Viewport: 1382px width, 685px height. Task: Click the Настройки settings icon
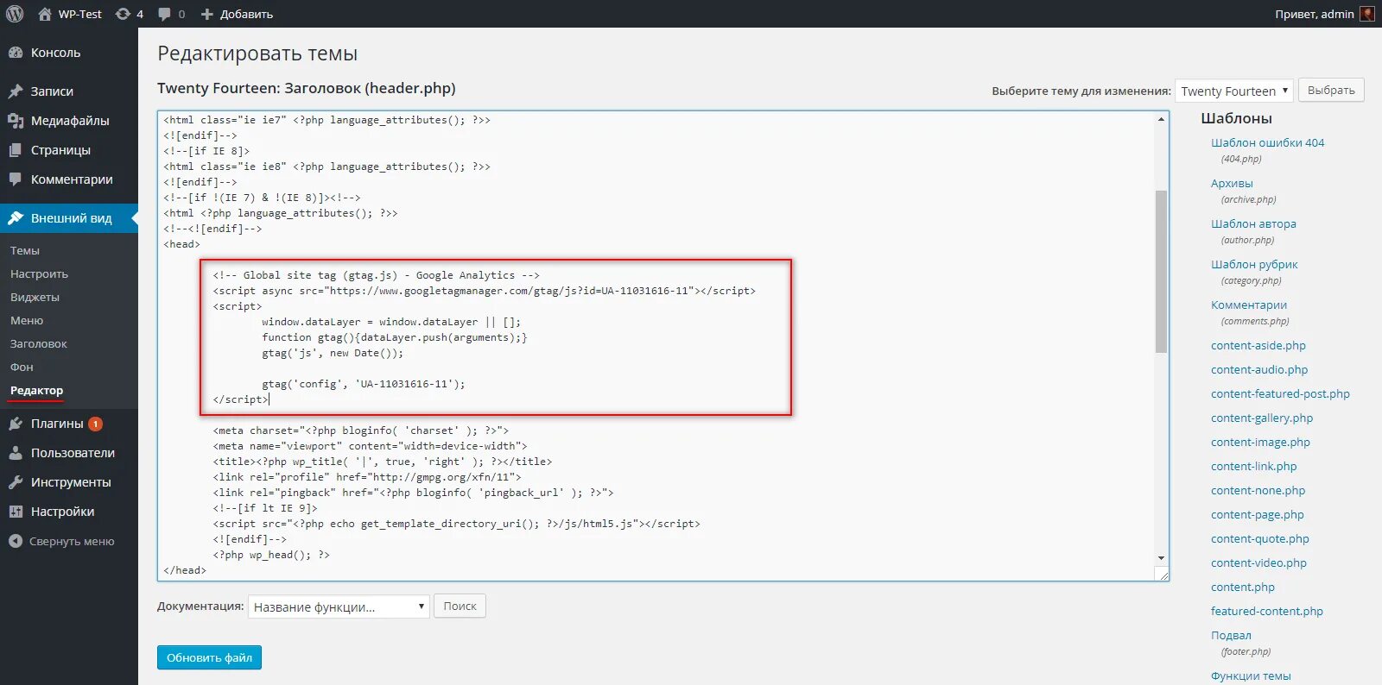(16, 512)
